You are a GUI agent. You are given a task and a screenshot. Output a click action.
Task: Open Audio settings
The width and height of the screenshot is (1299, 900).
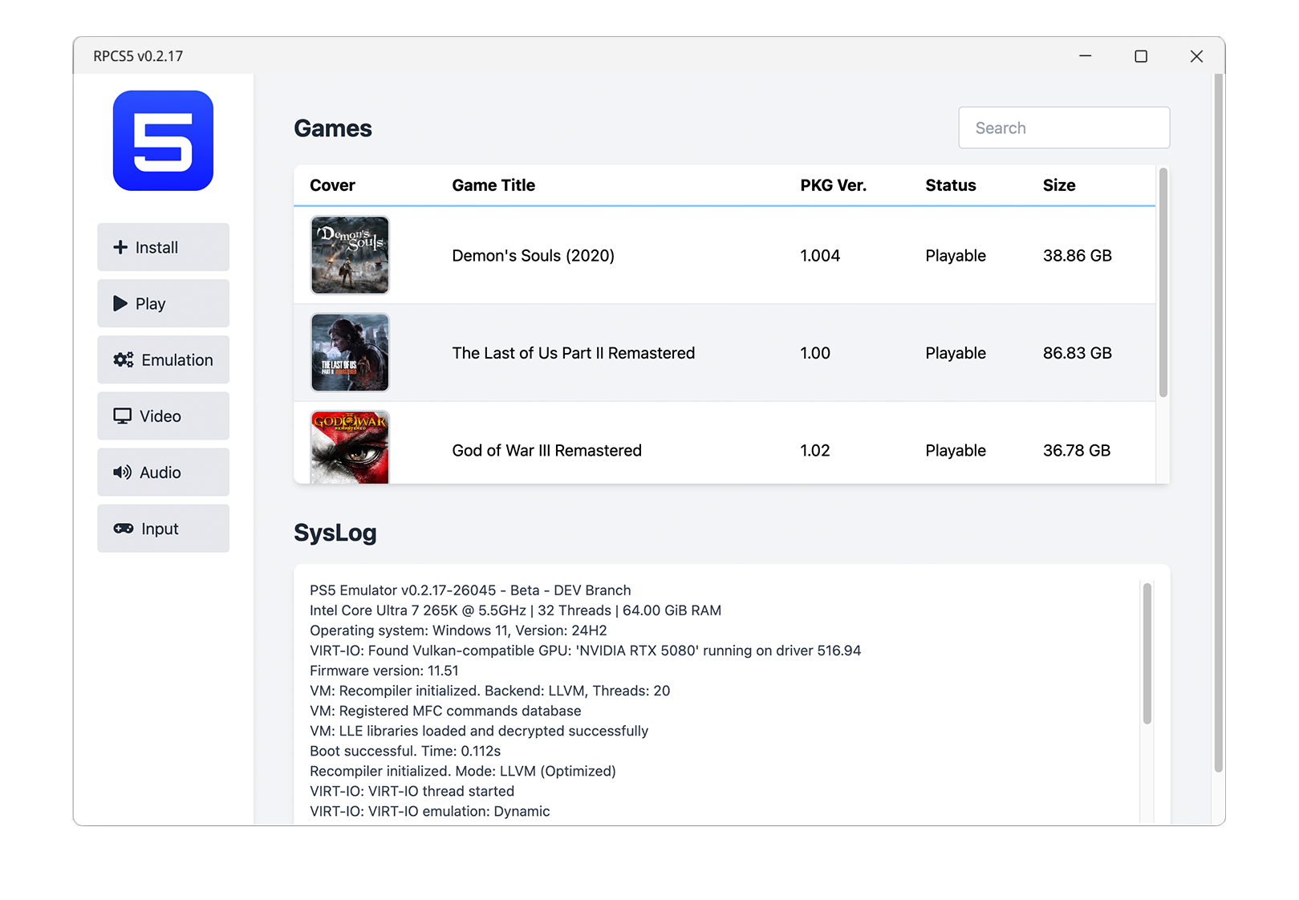pyautogui.click(x=163, y=472)
